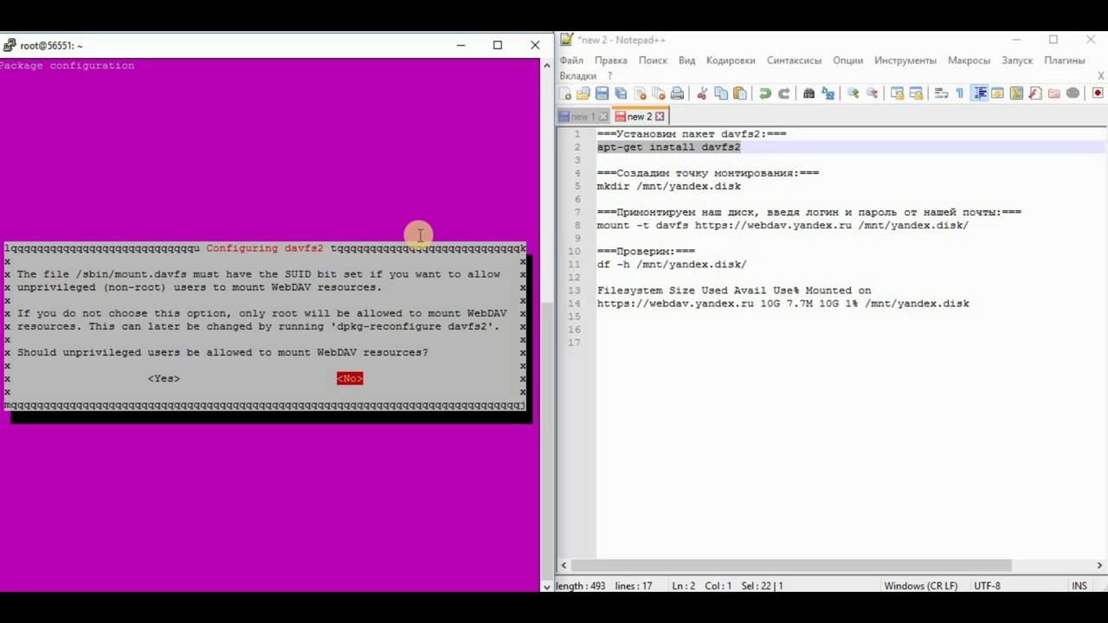Close the current document using toolbar icon
This screenshot has height=623, width=1108.
(x=641, y=93)
